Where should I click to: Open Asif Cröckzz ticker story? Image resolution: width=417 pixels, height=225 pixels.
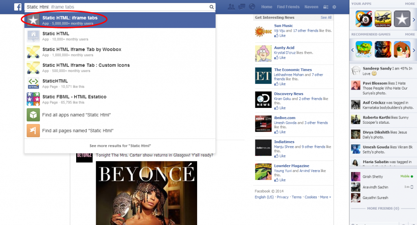tap(383, 105)
